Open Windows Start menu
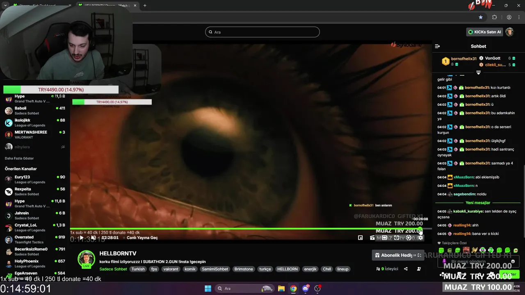 (208, 288)
